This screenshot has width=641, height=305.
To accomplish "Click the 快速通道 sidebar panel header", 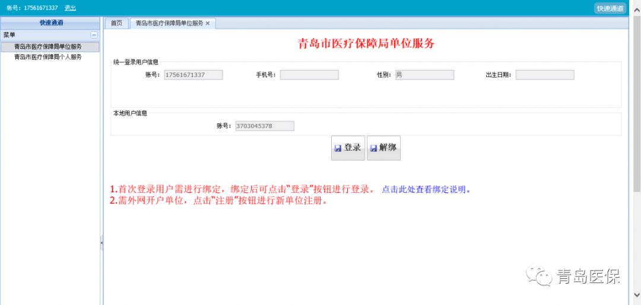I will (51, 23).
